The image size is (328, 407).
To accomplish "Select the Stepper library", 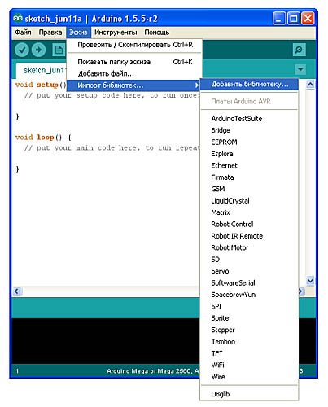I will pos(249,330).
